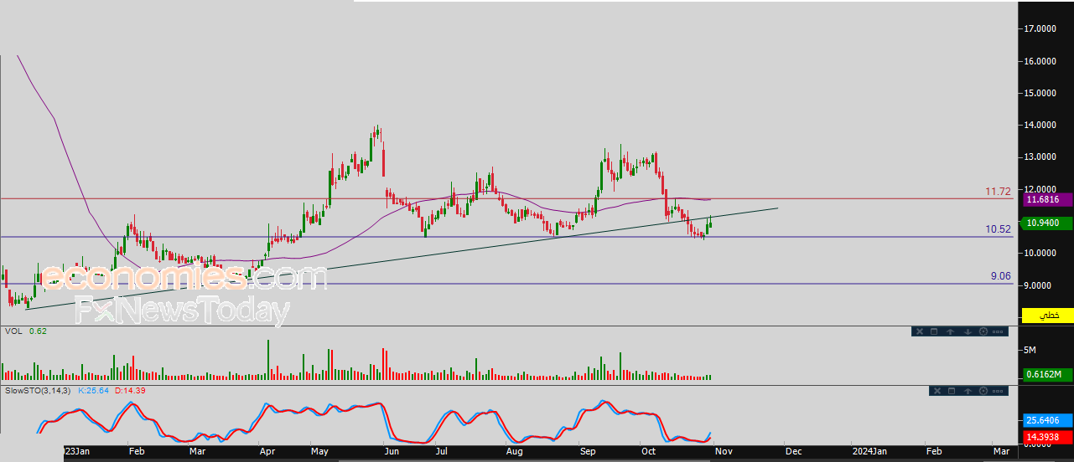This screenshot has height=462, width=1074.
Task: Click the VOL indicator label
Action: (13, 331)
